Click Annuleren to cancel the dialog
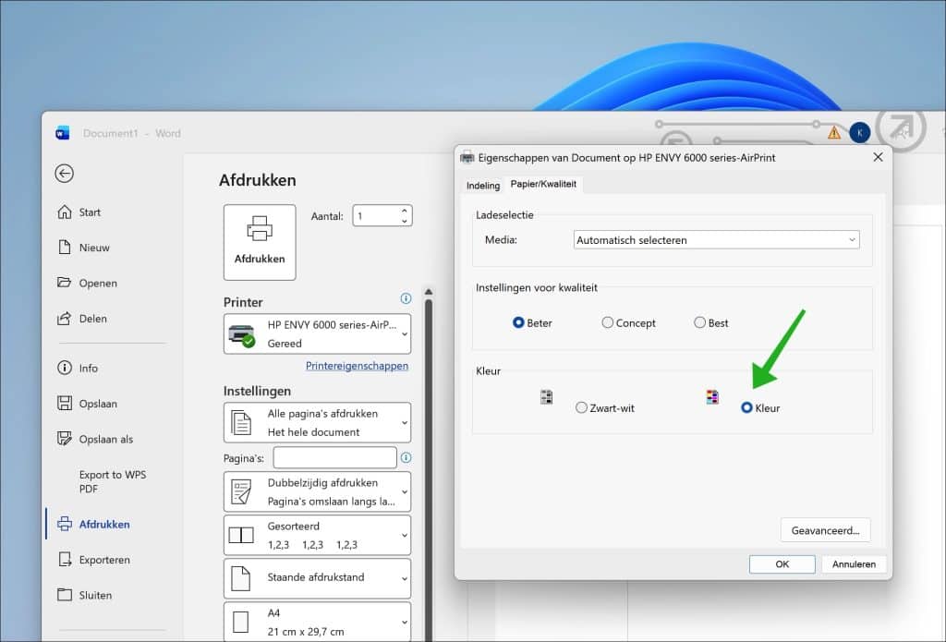946x642 pixels. tap(854, 564)
